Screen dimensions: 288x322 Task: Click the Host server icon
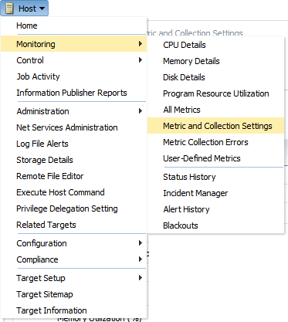point(9,8)
